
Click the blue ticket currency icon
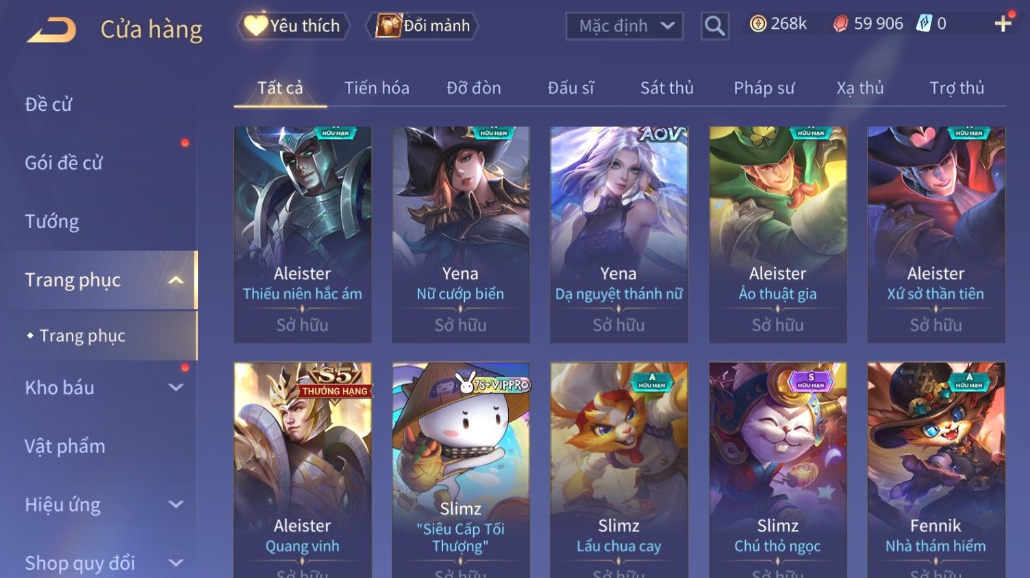[924, 24]
